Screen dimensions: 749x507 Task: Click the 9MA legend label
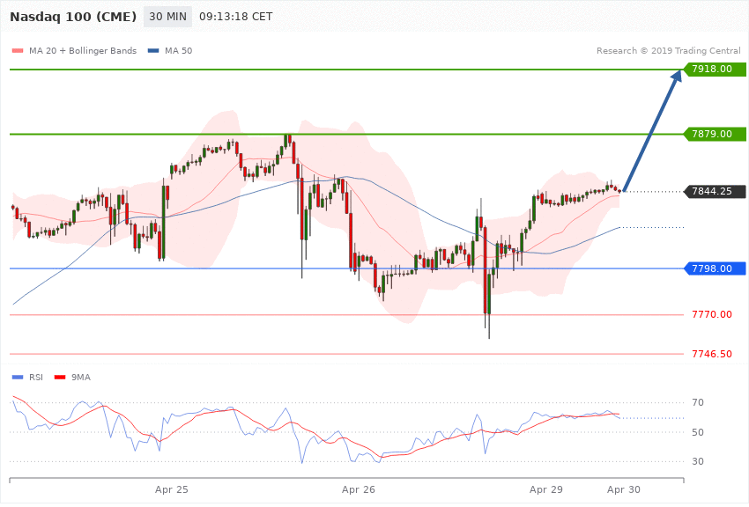coord(81,378)
